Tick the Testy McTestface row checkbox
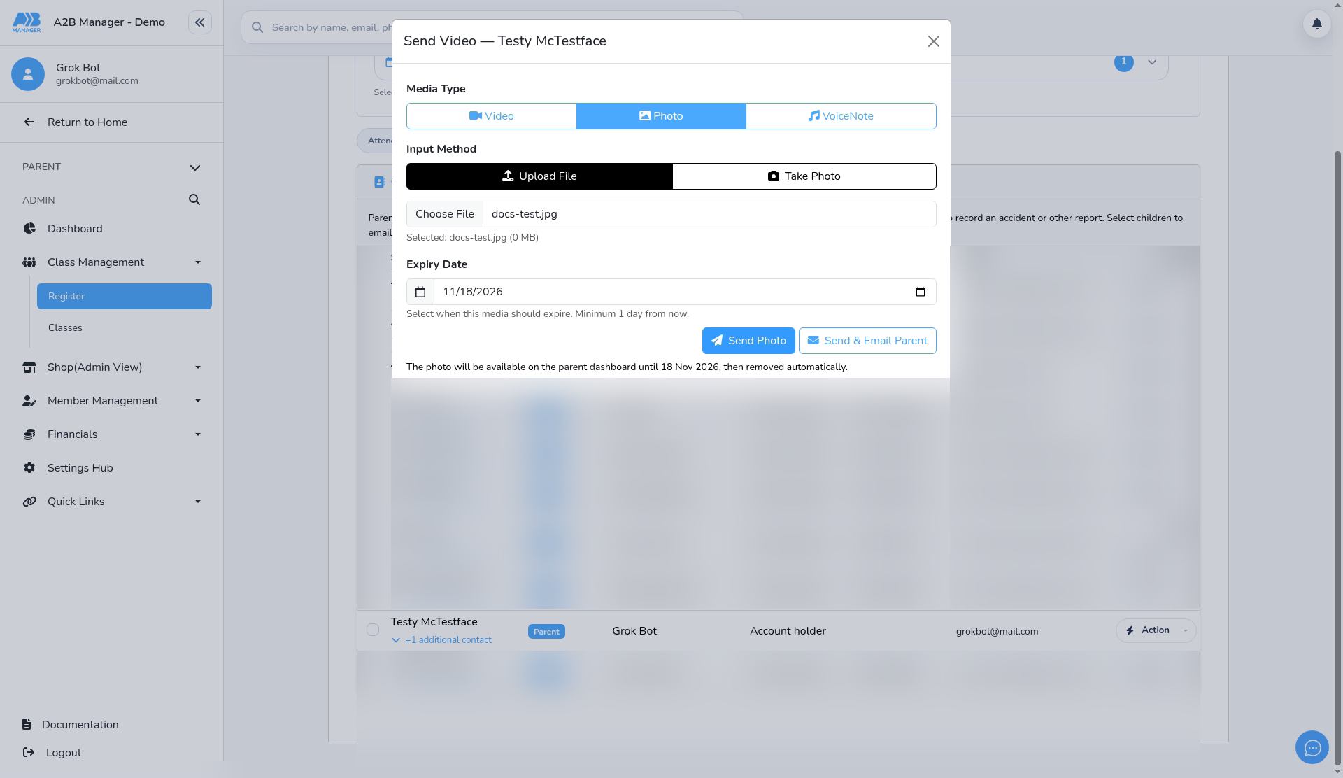This screenshot has height=778, width=1343. (x=373, y=630)
